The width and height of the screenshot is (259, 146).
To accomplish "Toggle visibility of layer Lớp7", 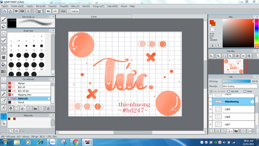I will [210, 124].
